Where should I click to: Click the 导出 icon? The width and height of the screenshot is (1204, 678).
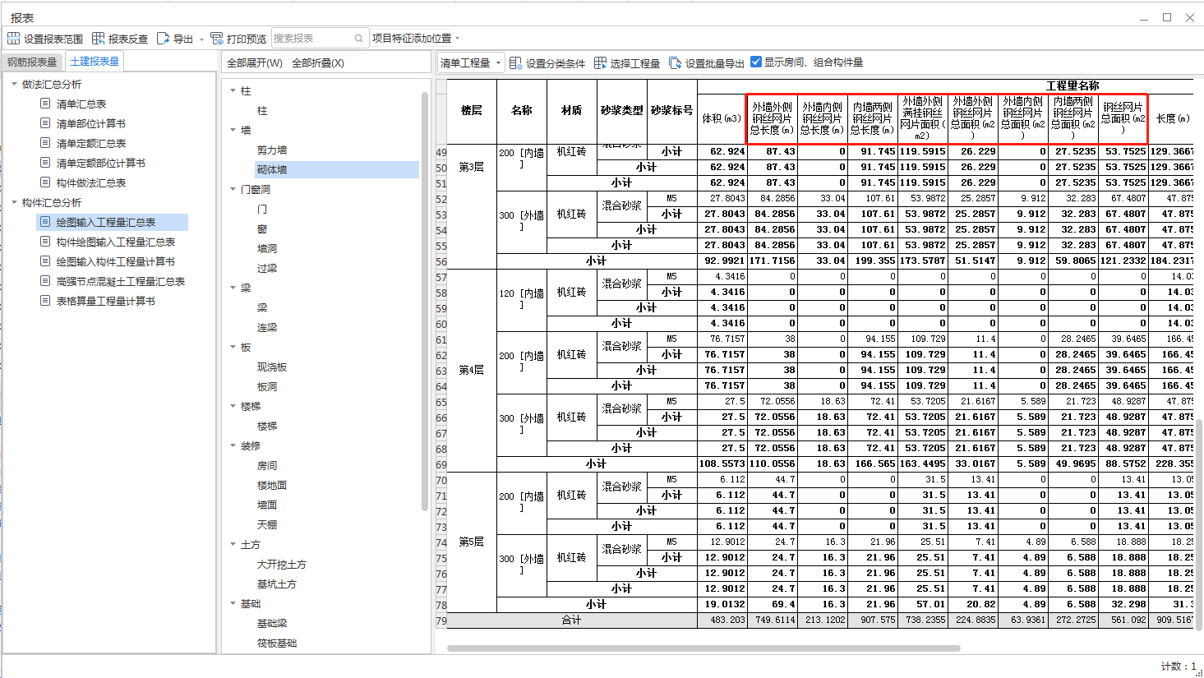pos(163,39)
